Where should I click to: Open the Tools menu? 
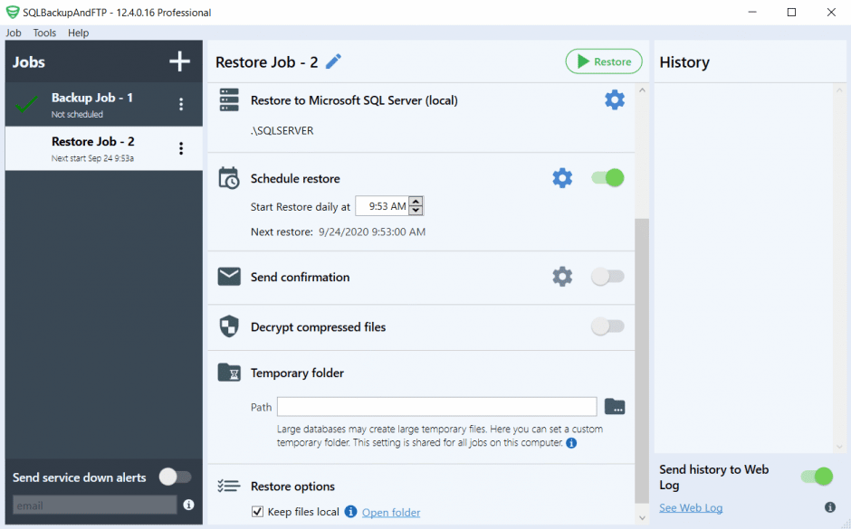click(44, 33)
